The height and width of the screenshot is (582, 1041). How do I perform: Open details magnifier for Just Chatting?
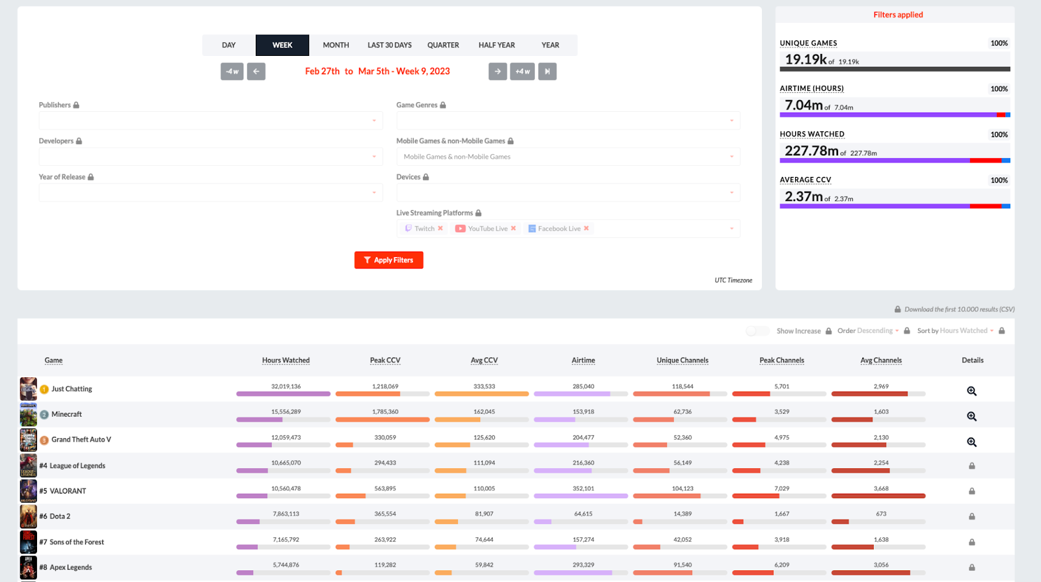click(x=971, y=391)
